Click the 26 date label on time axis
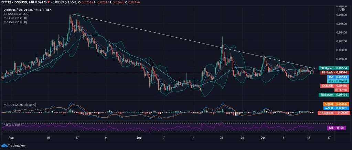The image size is (352, 150). point(242,137)
